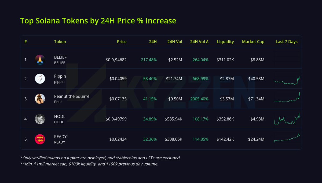Sort by the 24H column header
The width and height of the screenshot is (322, 183).
pyautogui.click(x=153, y=42)
